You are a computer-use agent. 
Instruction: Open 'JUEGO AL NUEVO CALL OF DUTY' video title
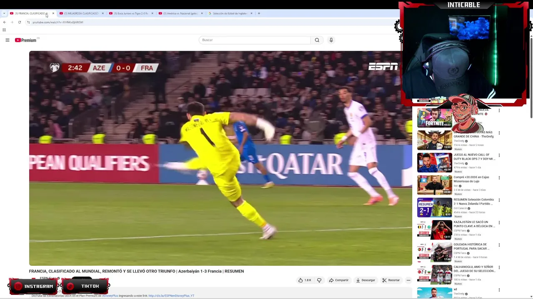474,157
